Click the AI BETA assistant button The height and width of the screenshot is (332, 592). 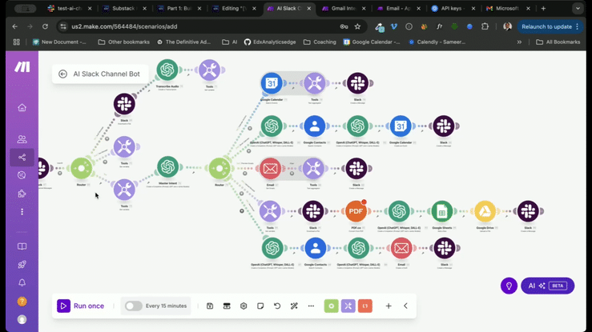547,286
